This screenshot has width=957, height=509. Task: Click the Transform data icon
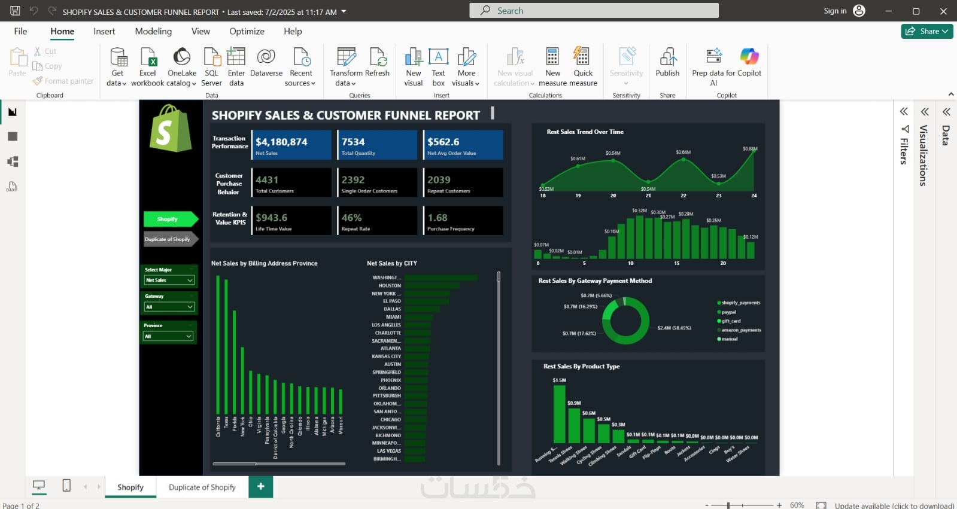pos(347,57)
